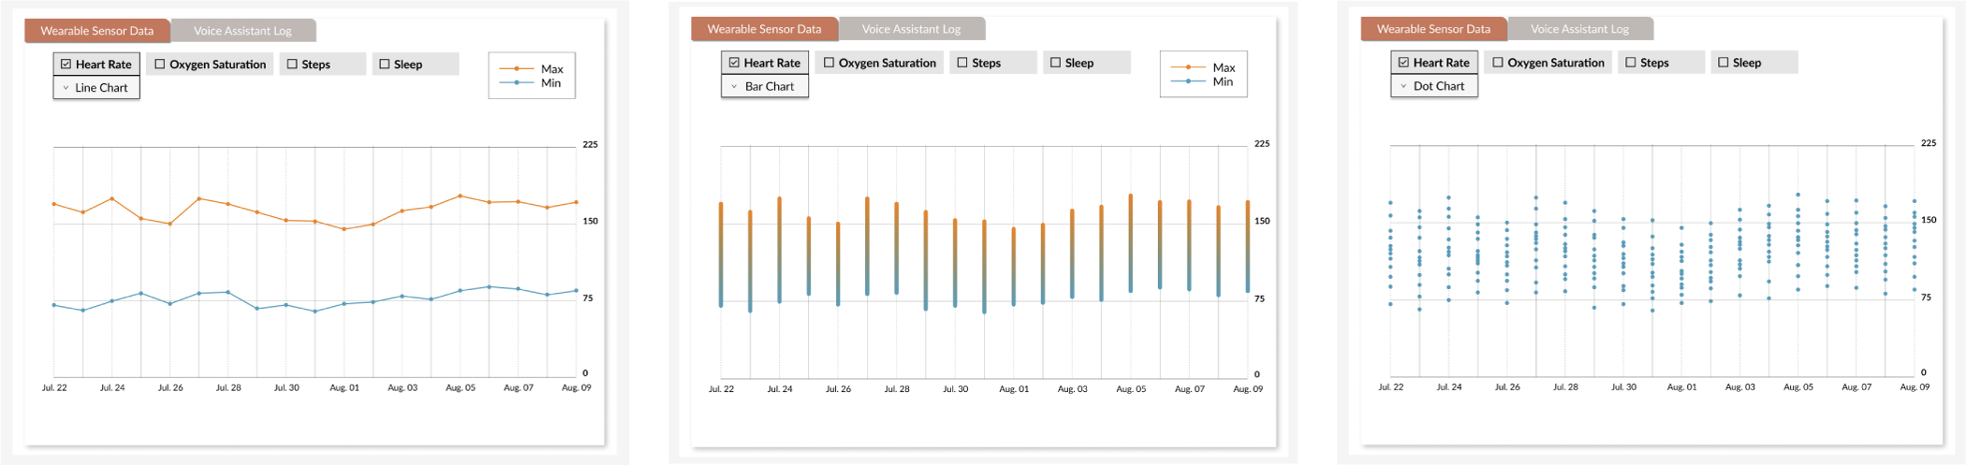Enable Sleep checkbox in the dot chart panel
The width and height of the screenshot is (1966, 465).
pyautogui.click(x=1724, y=63)
